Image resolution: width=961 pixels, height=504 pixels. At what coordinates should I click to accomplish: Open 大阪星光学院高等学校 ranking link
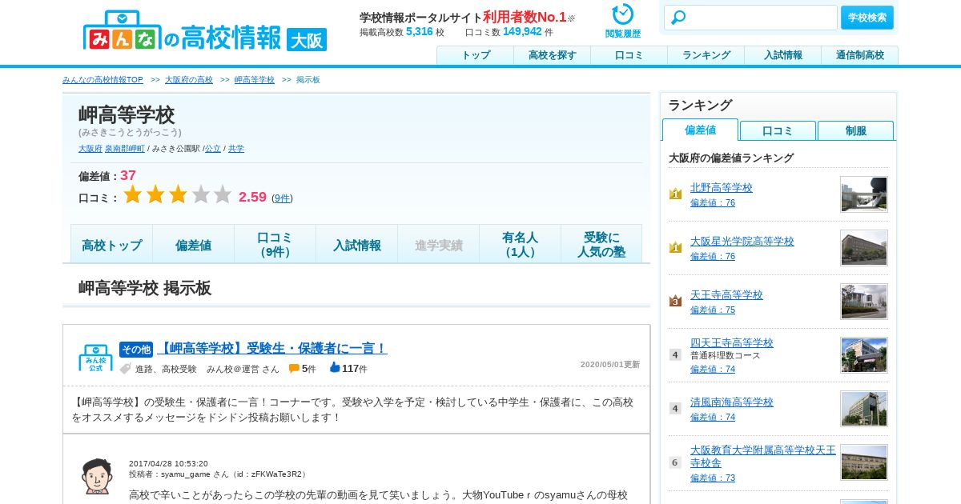point(742,241)
